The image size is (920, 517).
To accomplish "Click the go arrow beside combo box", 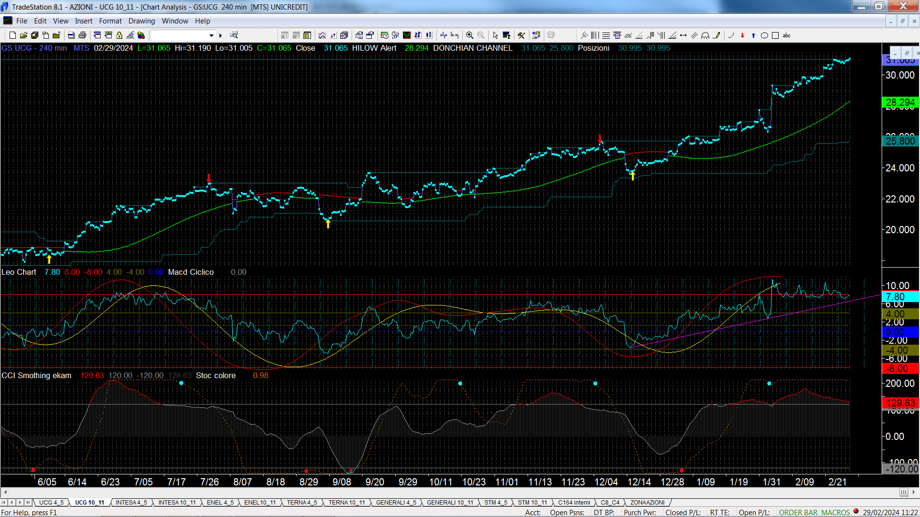I will tap(220, 35).
